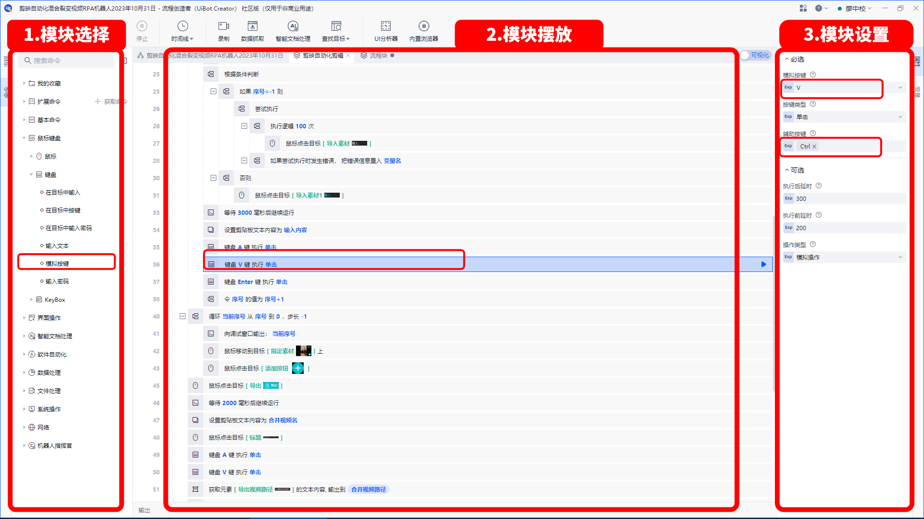Start recording with the 录制 icon

pyautogui.click(x=224, y=31)
